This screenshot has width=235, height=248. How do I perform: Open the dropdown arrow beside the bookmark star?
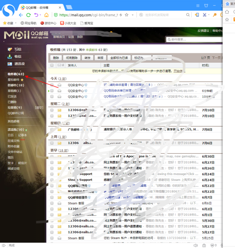tap(132, 15)
